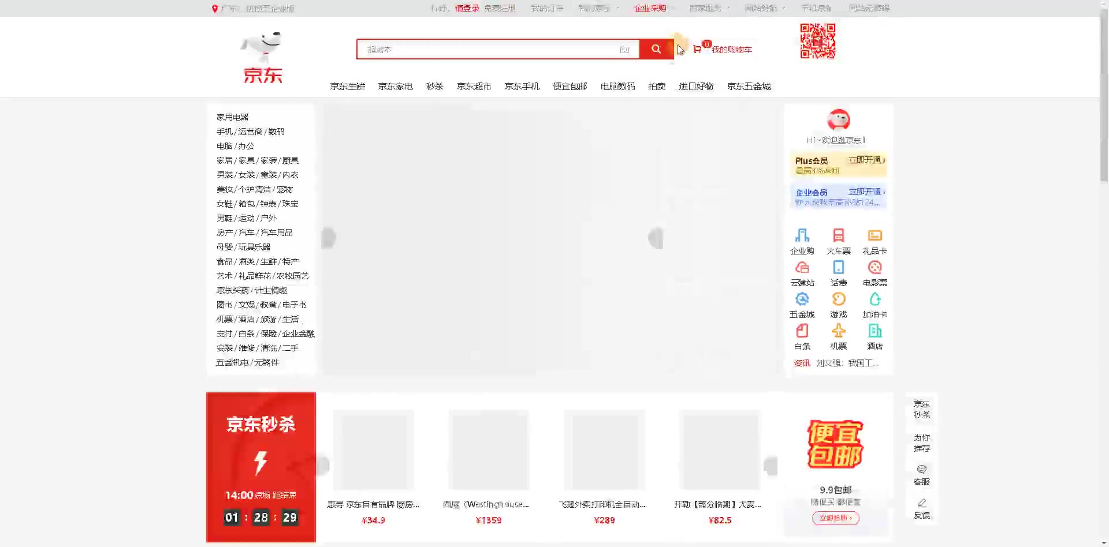Open 京东家电 navigation tab
Viewport: 1109px width, 547px height.
point(396,87)
